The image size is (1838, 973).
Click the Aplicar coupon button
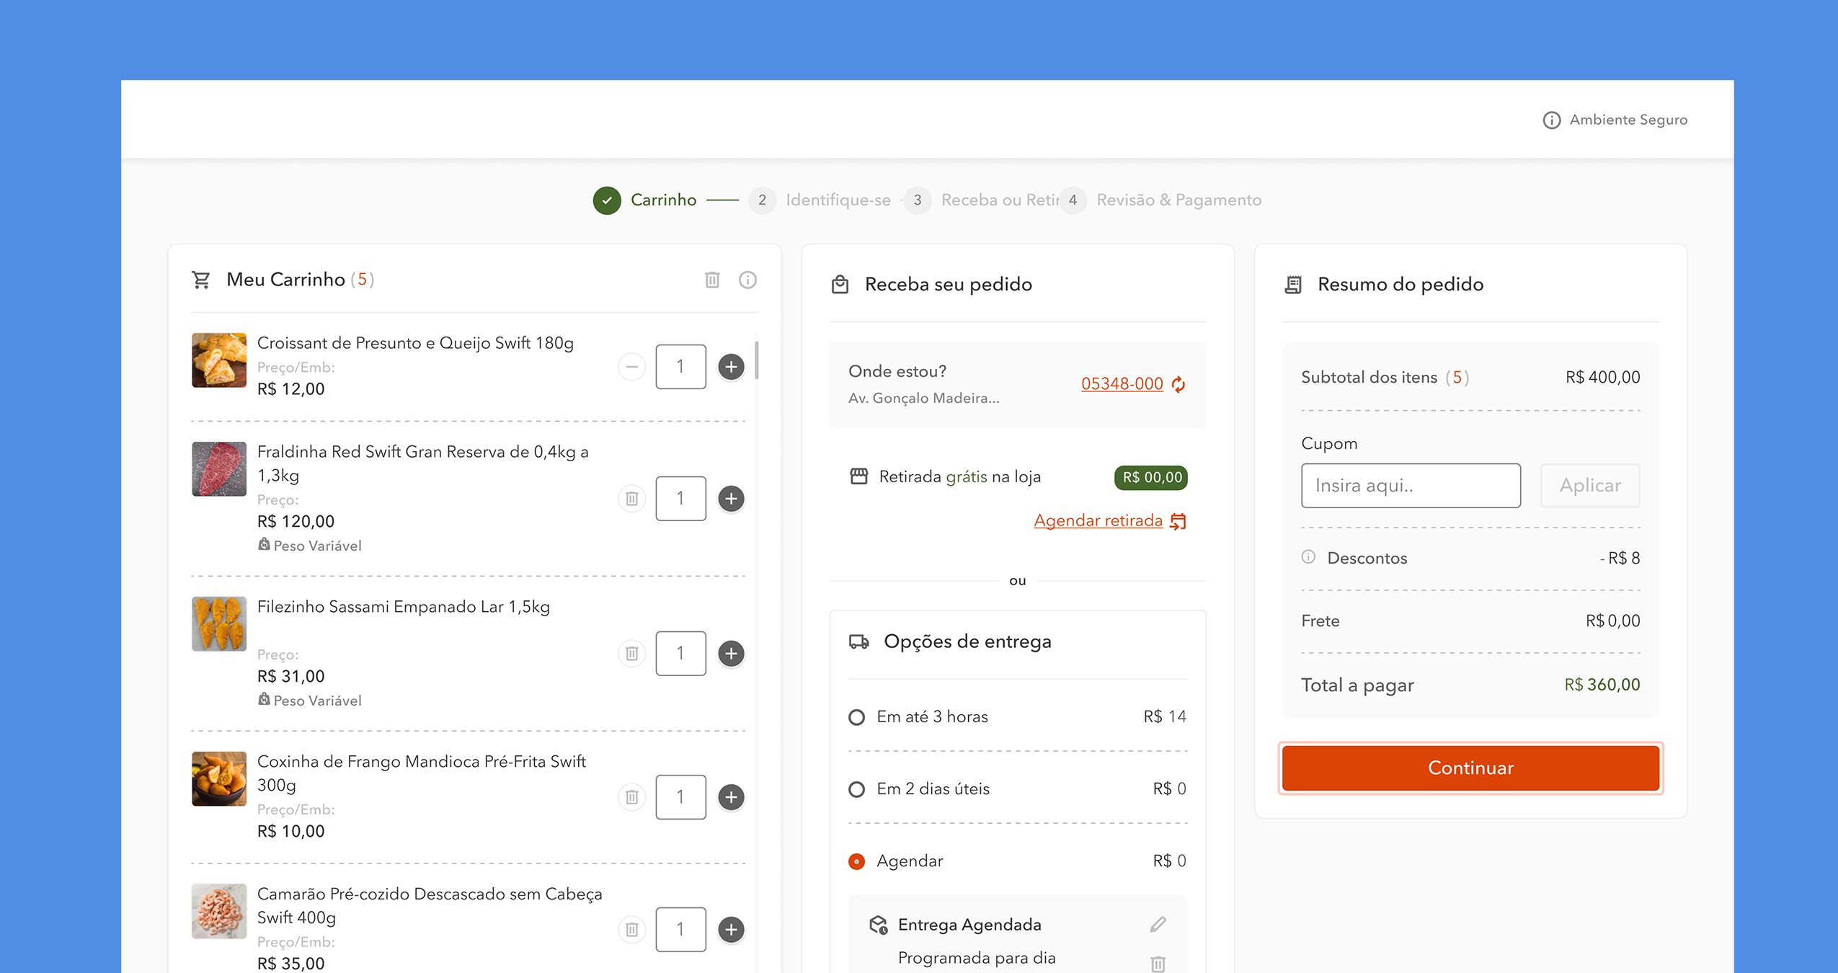(x=1589, y=486)
